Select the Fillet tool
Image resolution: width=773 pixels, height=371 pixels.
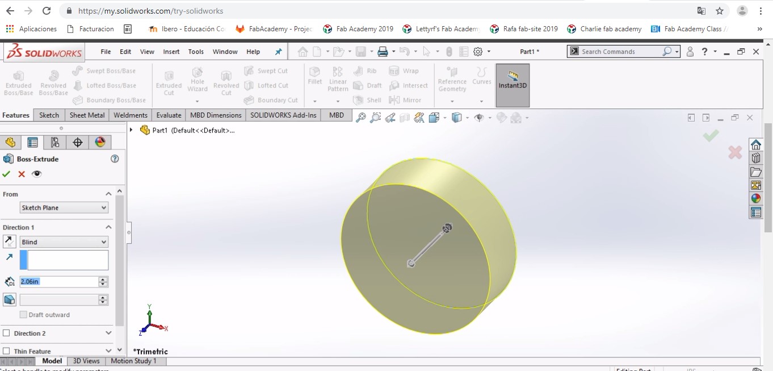point(315,76)
